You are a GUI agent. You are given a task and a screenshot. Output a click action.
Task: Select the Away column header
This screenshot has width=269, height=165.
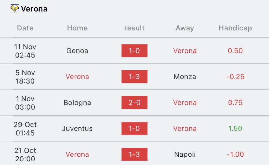[185, 28]
